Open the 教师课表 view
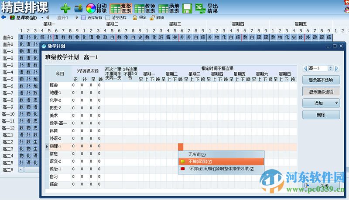The height and width of the screenshot is (200, 349). 145,8
